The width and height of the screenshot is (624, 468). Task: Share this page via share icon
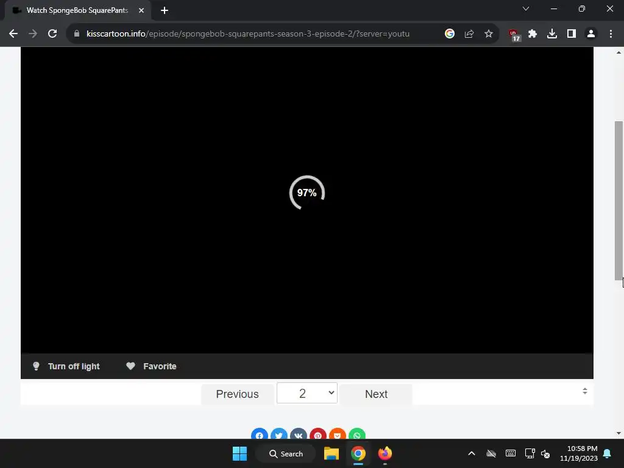click(x=469, y=34)
